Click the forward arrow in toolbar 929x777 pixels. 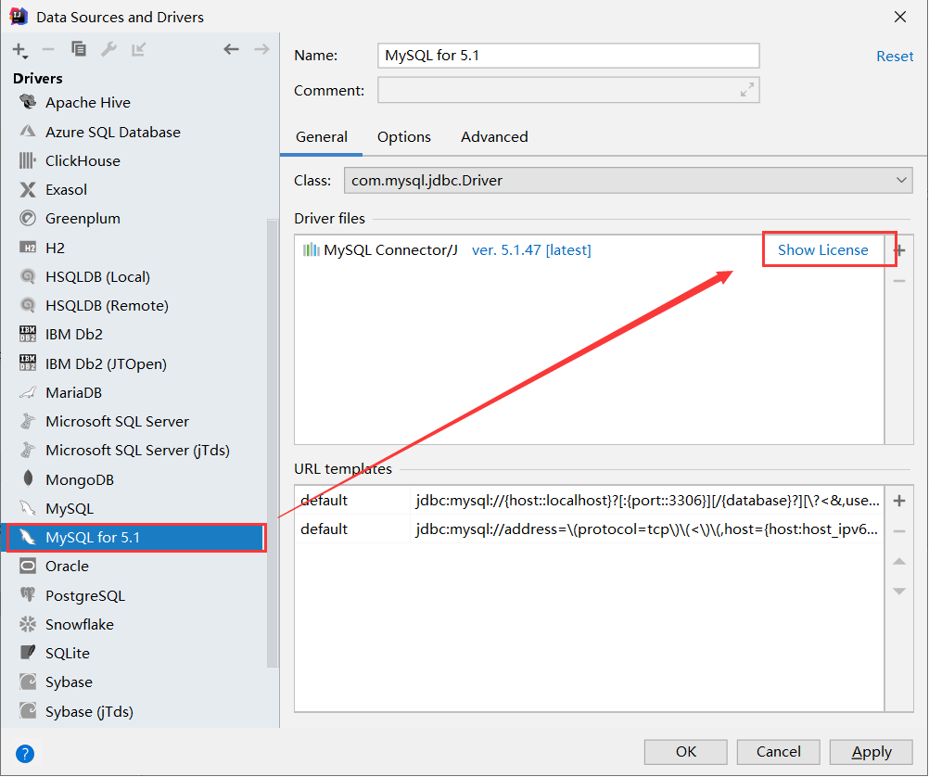tap(261, 49)
